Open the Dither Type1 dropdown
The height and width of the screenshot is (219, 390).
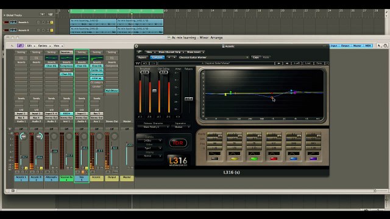point(149,148)
